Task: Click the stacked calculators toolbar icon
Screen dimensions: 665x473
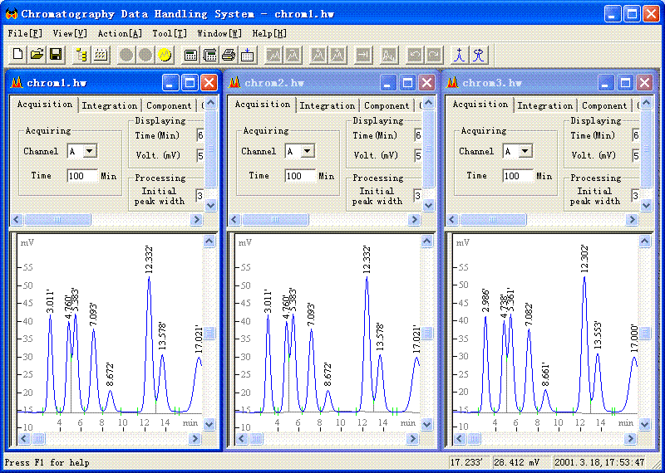Action: (x=209, y=54)
